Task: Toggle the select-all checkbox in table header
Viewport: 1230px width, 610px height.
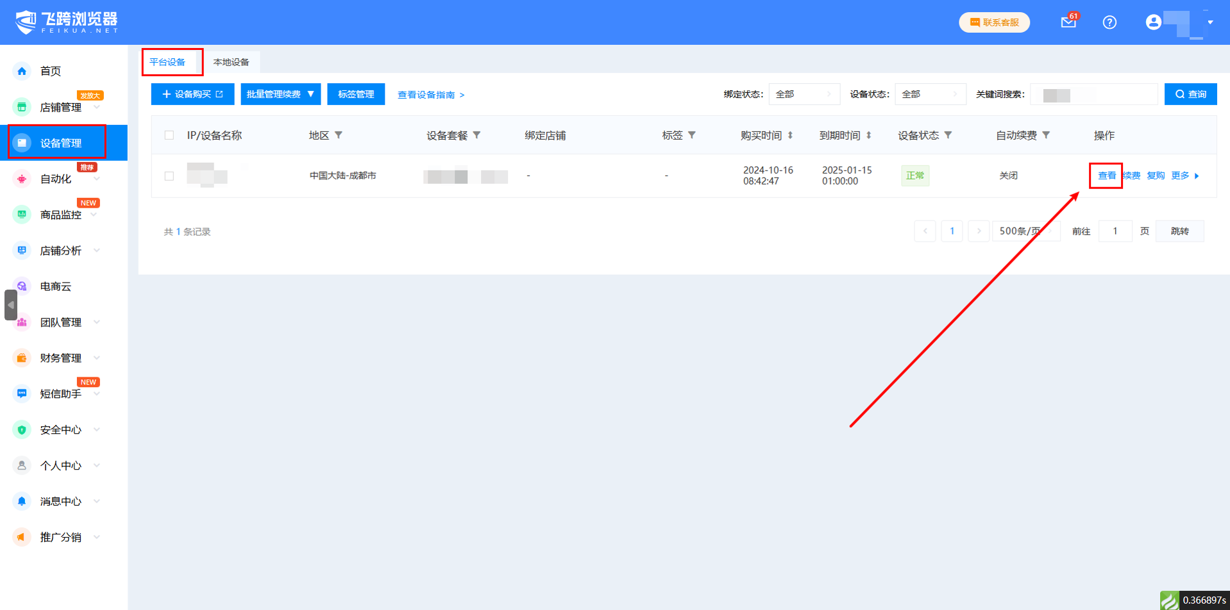Action: click(169, 135)
